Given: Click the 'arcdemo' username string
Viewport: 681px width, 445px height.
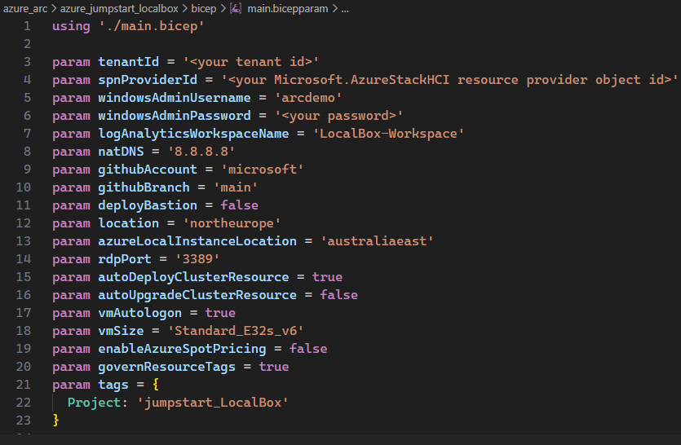Looking at the screenshot, I should 308,98.
